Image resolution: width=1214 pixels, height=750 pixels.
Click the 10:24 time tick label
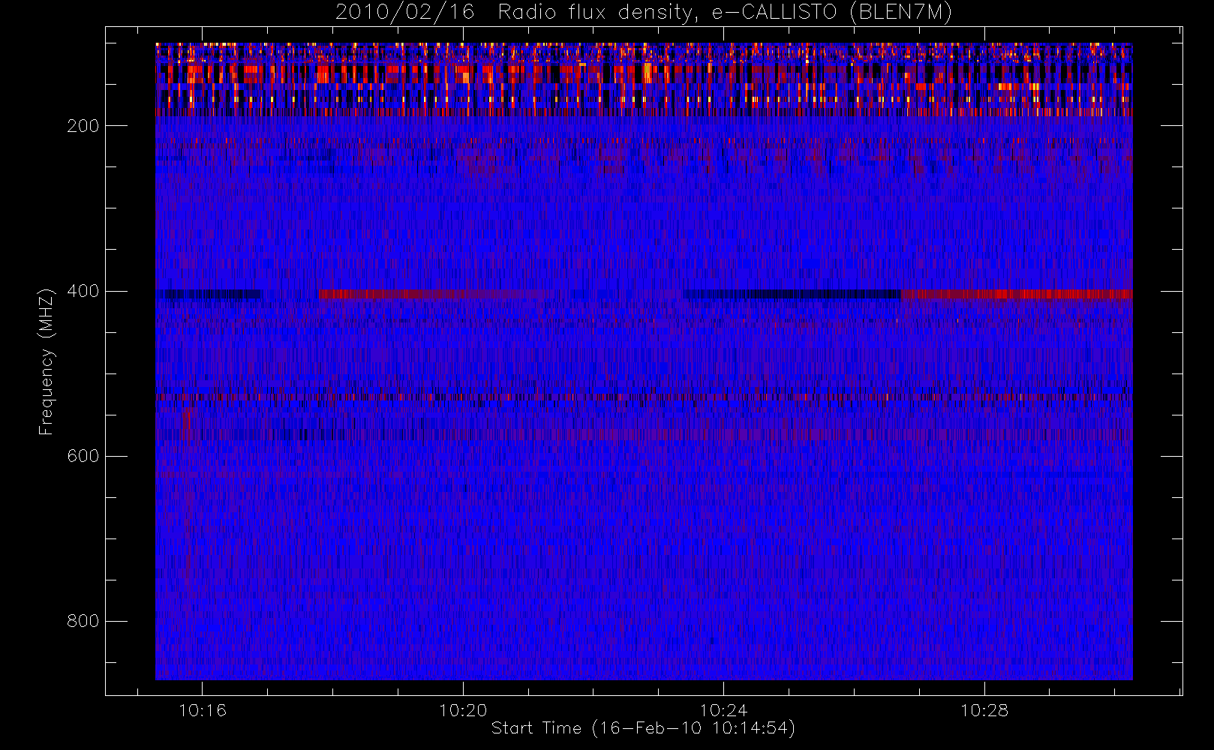click(724, 710)
